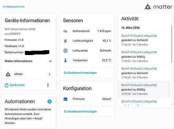Screen dimensions: 174x129
Task: Open activity entry changed to Mäßig at 17:49:53
Action: click(144, 56)
